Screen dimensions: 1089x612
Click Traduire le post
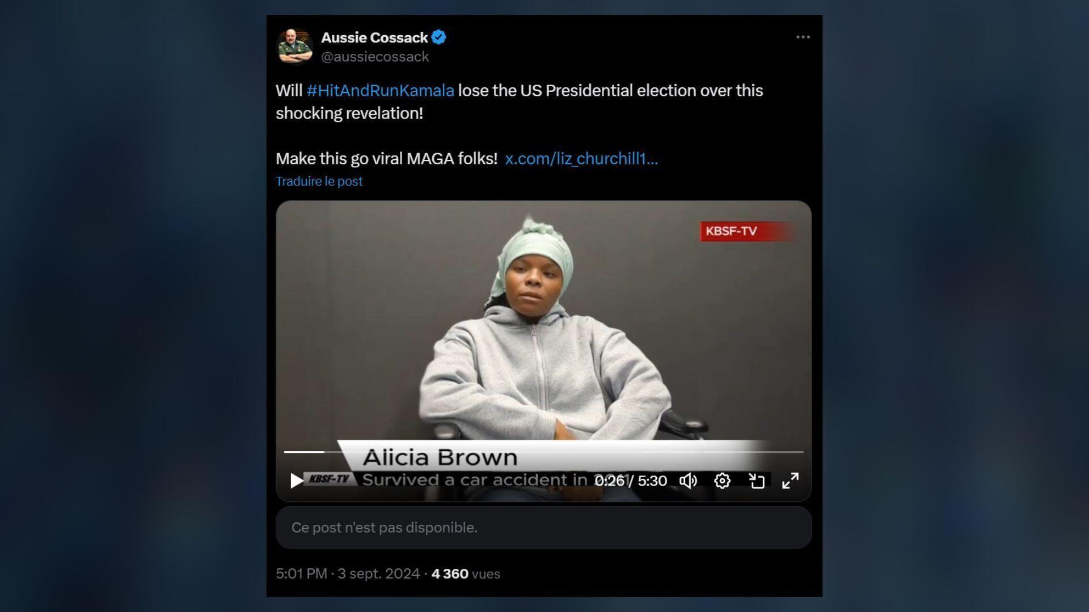[319, 181]
